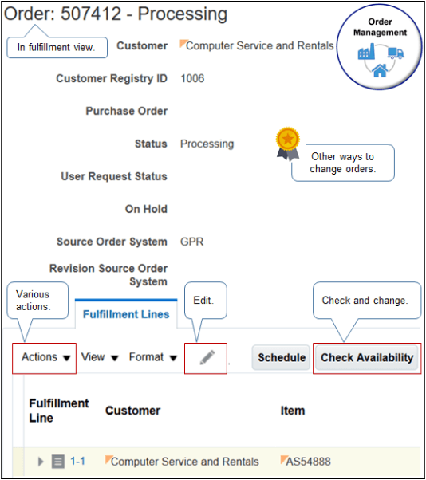Screen dimensions: 426x480
Task: Click the Order: 507412 - Processing title
Action: click(x=116, y=14)
